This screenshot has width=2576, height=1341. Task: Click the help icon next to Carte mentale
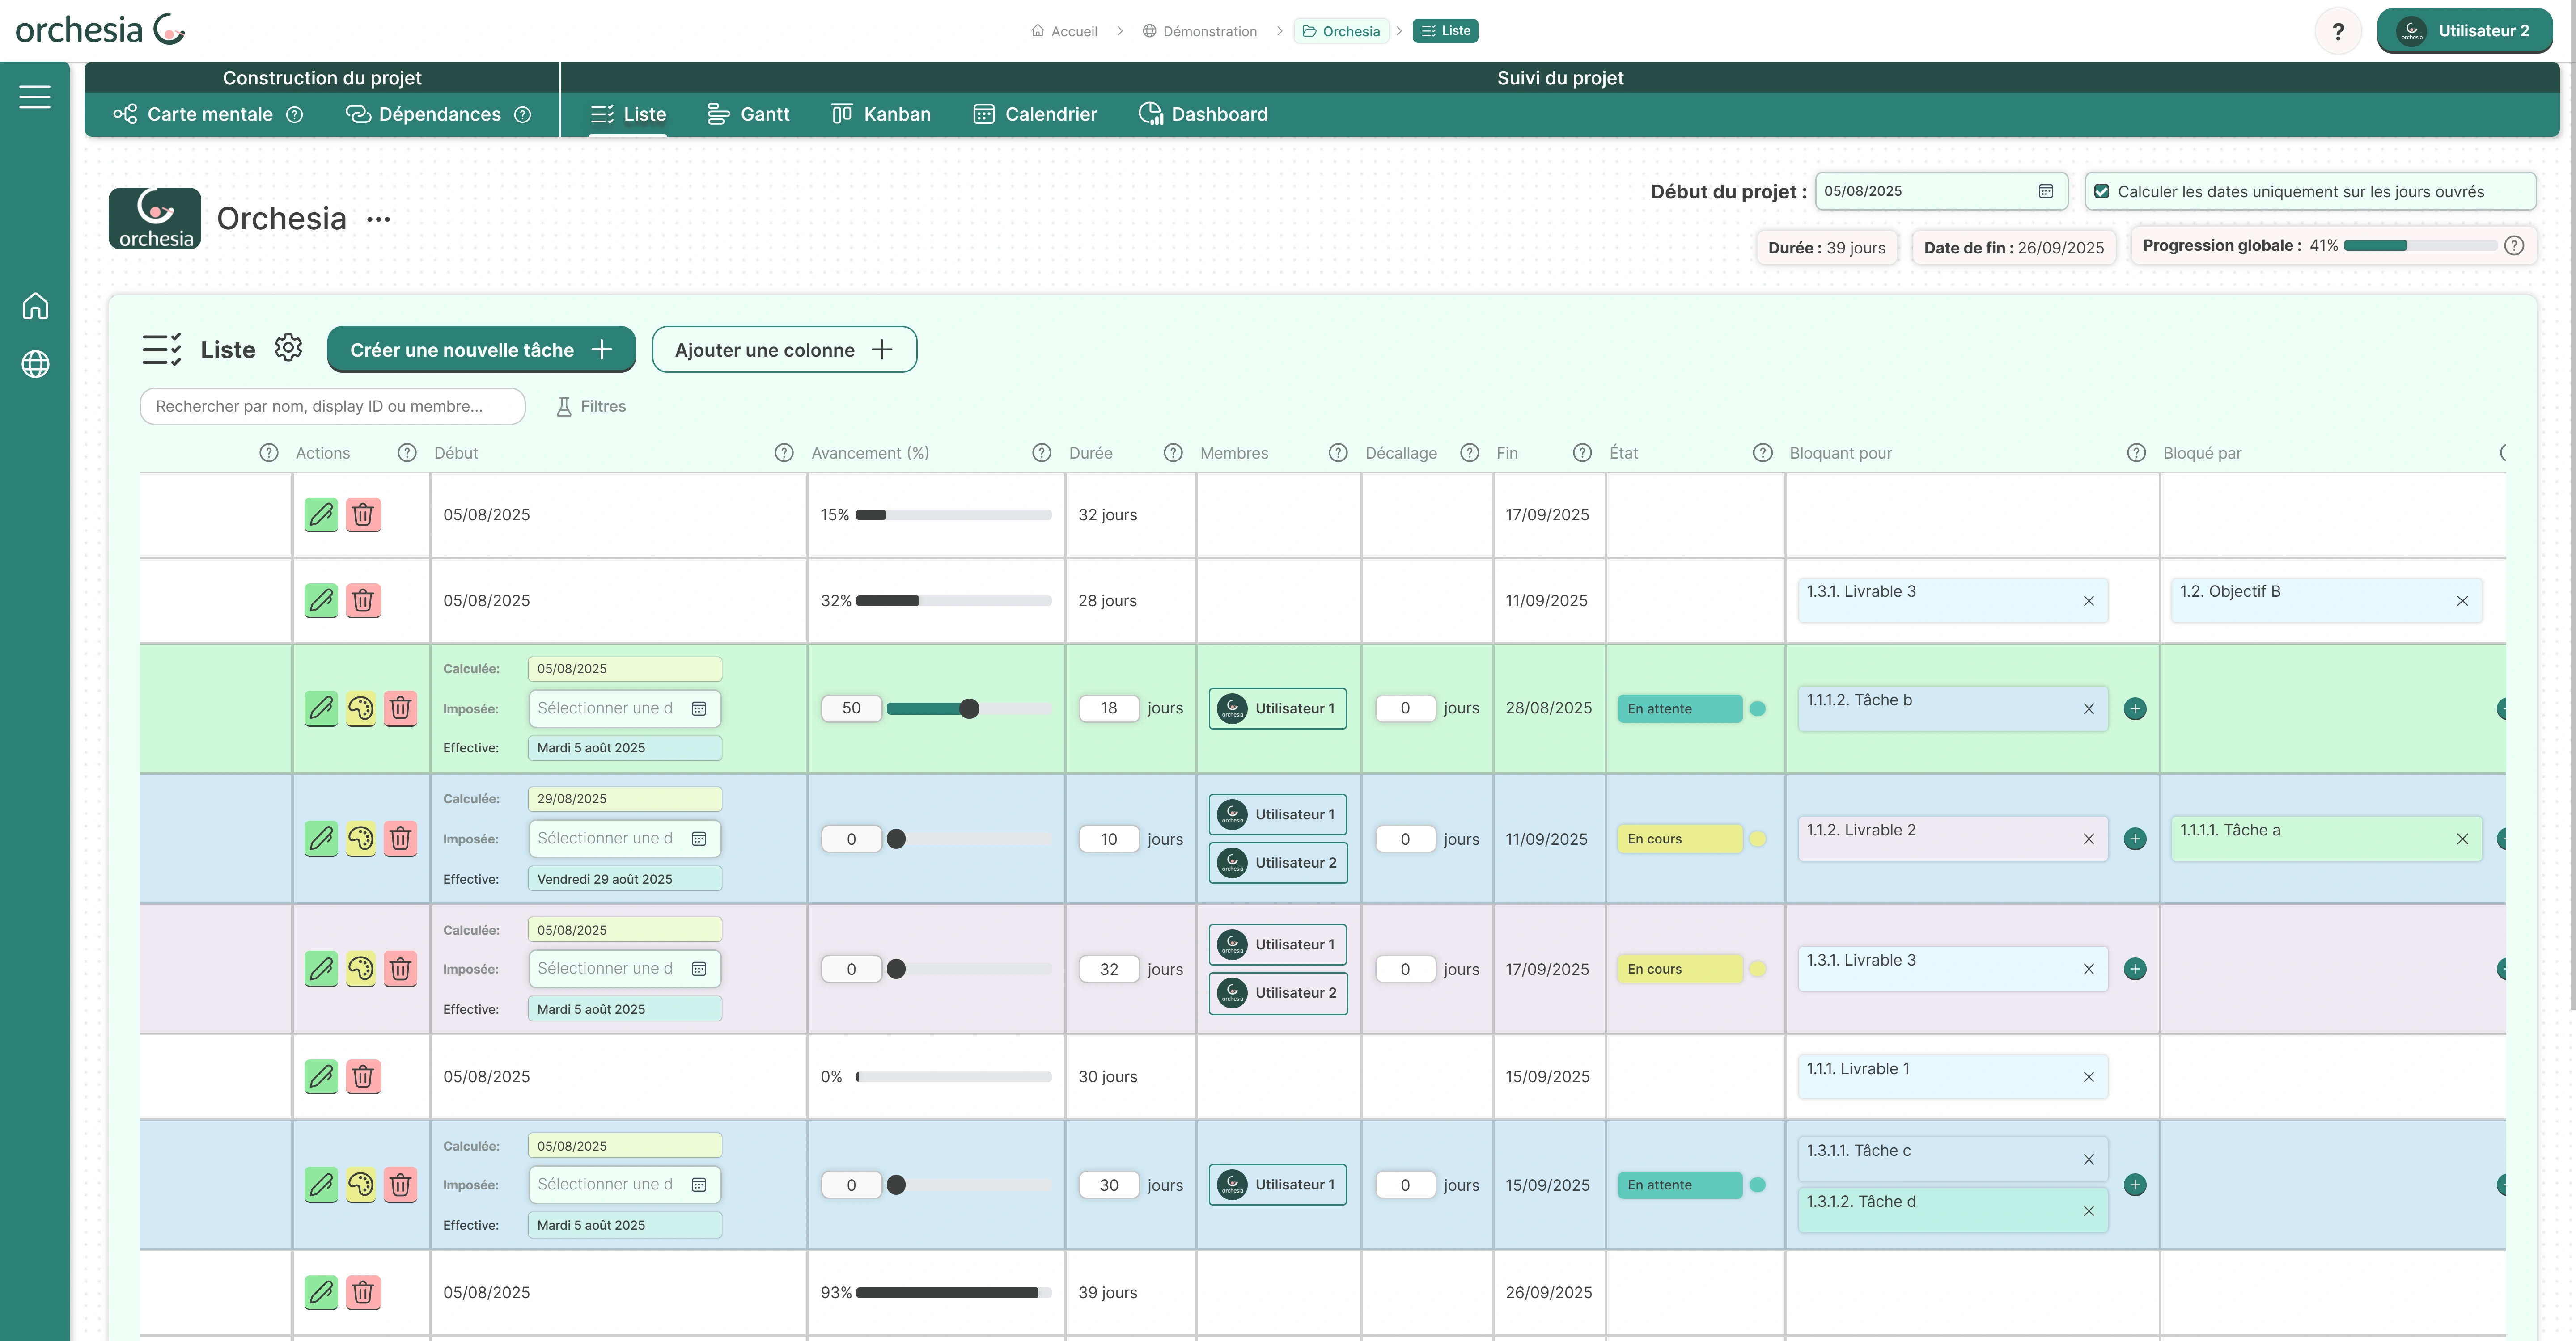(x=294, y=114)
